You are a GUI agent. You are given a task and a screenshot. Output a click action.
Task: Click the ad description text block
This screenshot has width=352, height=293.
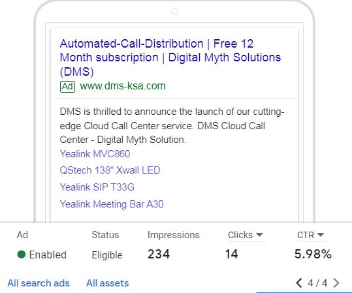point(172,126)
